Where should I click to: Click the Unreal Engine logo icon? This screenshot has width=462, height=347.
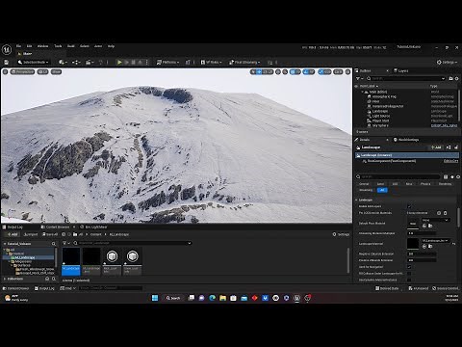(x=7, y=50)
